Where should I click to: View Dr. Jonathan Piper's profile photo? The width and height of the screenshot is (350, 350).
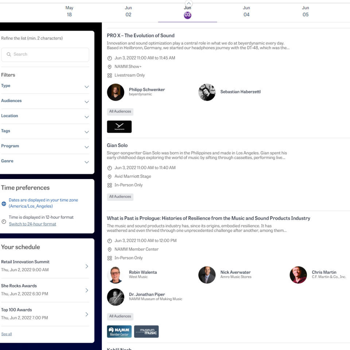tap(116, 297)
